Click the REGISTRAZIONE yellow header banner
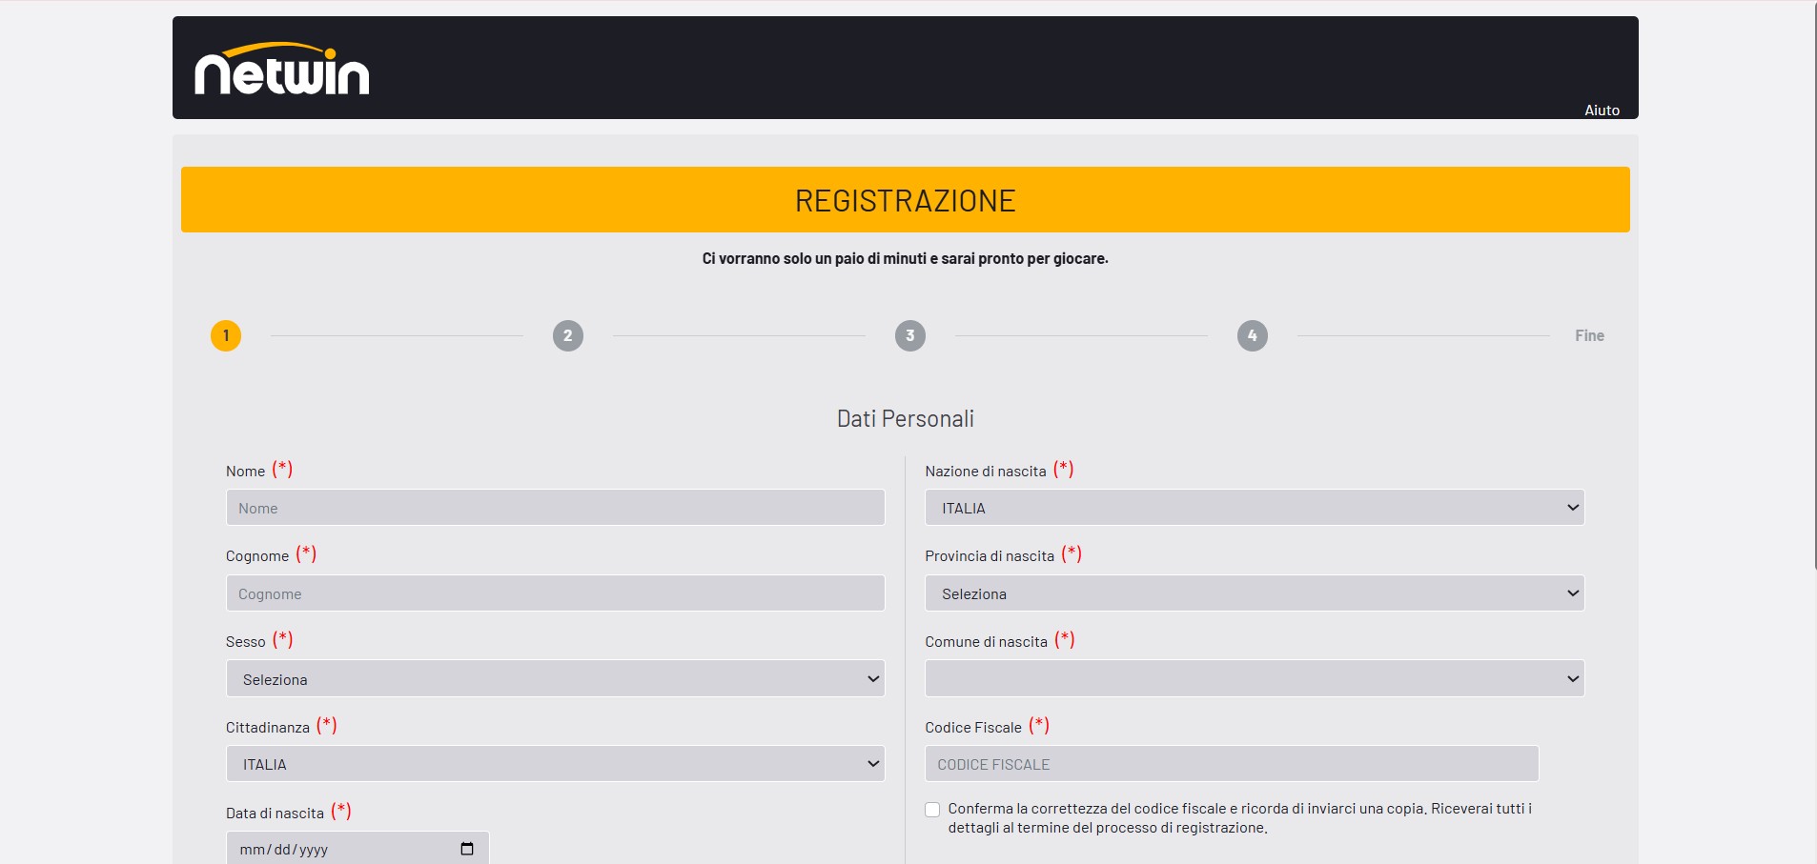1817x864 pixels. coord(905,200)
